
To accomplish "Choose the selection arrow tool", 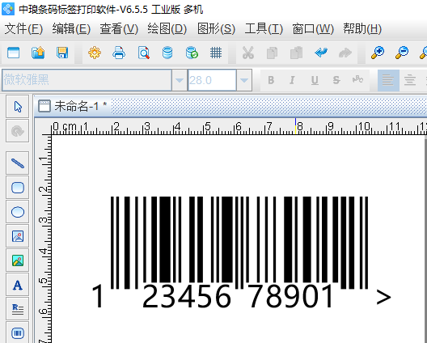I will pyautogui.click(x=18, y=107).
